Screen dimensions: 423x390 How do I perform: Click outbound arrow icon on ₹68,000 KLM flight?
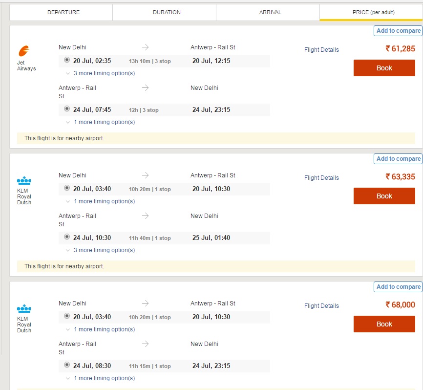(146, 303)
